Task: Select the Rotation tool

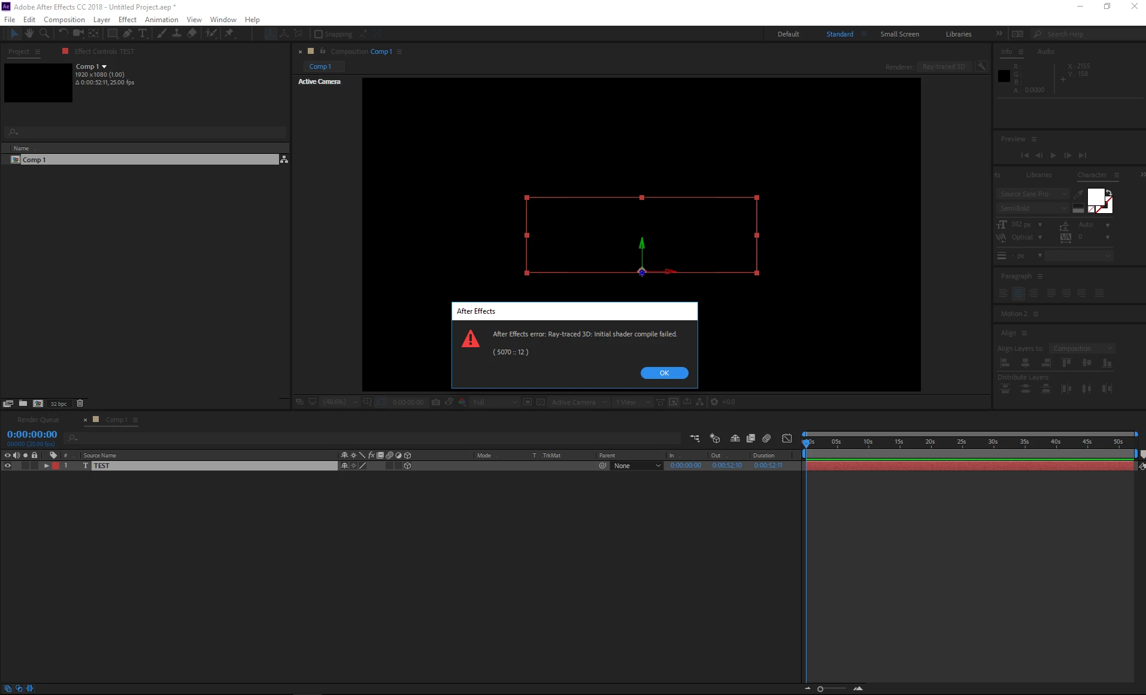Action: 63,34
